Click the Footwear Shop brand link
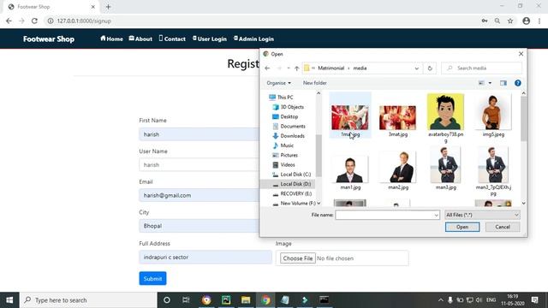This screenshot has width=548, height=308. click(49, 38)
